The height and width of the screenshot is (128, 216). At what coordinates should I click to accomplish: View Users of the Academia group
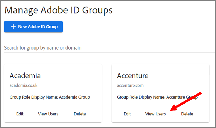48,114
